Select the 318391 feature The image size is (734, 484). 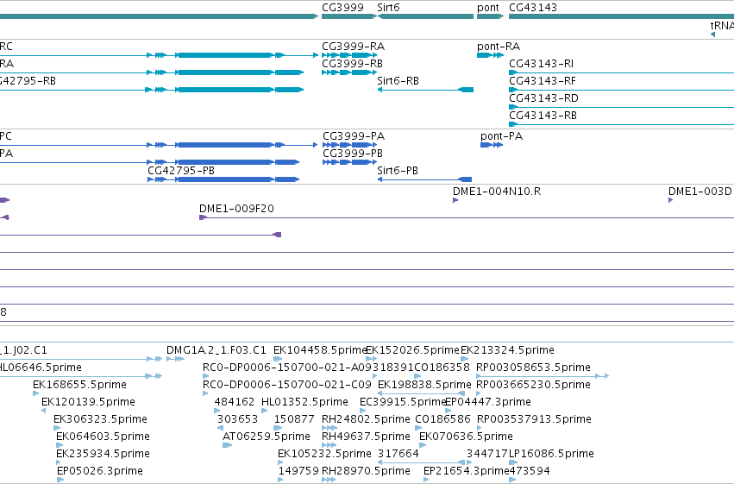[393, 368]
